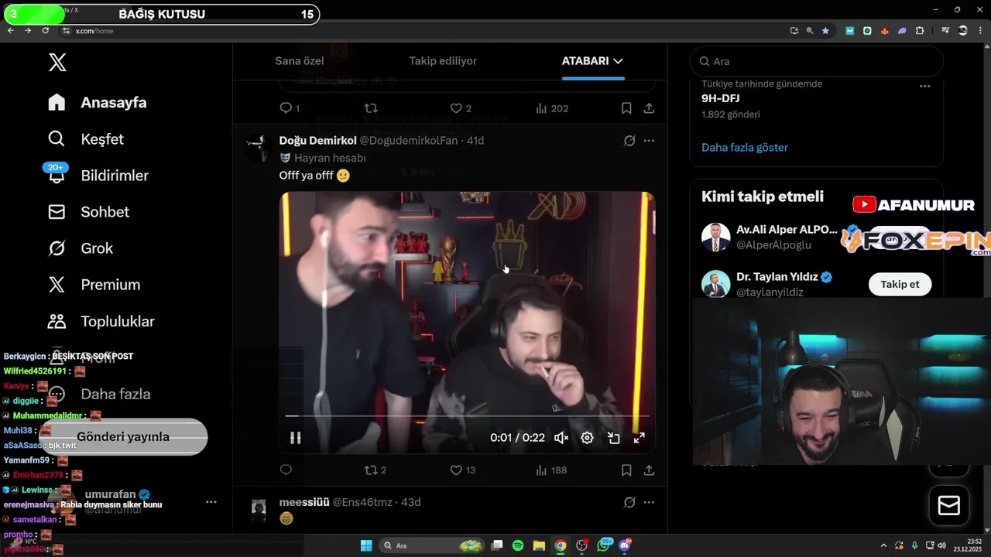Switch to Takip ediliyor tab
Screen dimensions: 991x557
[x=443, y=61]
